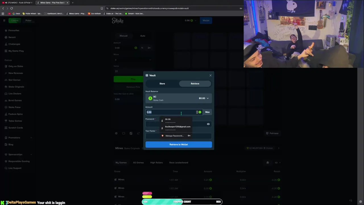
Task: Open Recent in sidebar
Action: (12, 37)
